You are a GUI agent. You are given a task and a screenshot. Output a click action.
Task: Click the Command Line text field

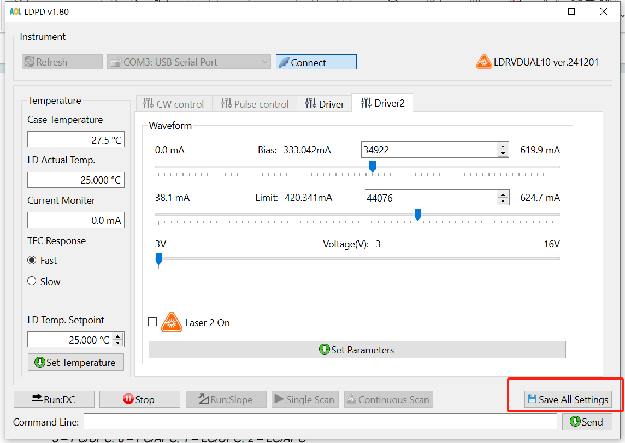320,421
